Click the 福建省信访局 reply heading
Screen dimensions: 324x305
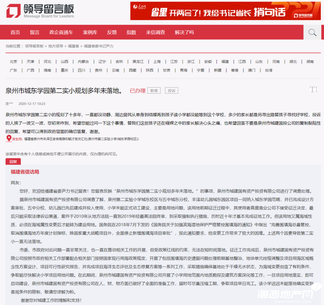25,172
